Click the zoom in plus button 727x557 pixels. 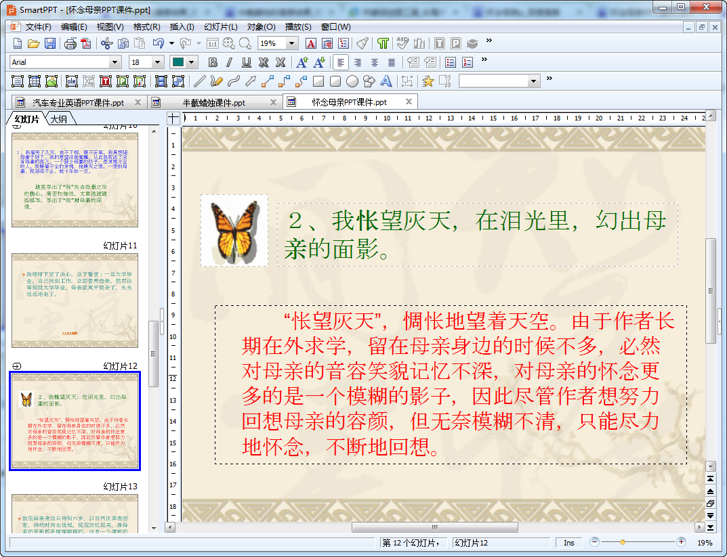[x=681, y=541]
